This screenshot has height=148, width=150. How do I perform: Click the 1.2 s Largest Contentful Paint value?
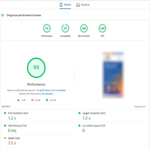[x=87, y=118]
